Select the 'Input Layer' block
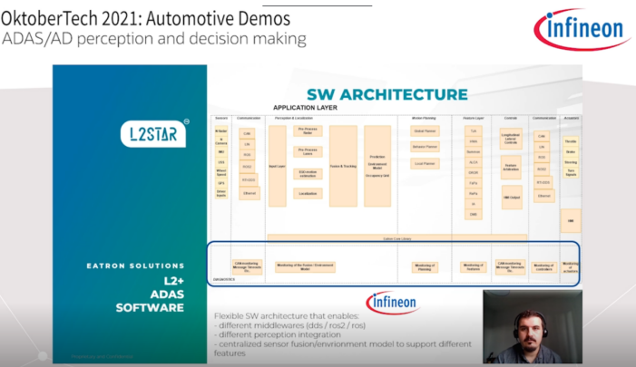 point(278,166)
